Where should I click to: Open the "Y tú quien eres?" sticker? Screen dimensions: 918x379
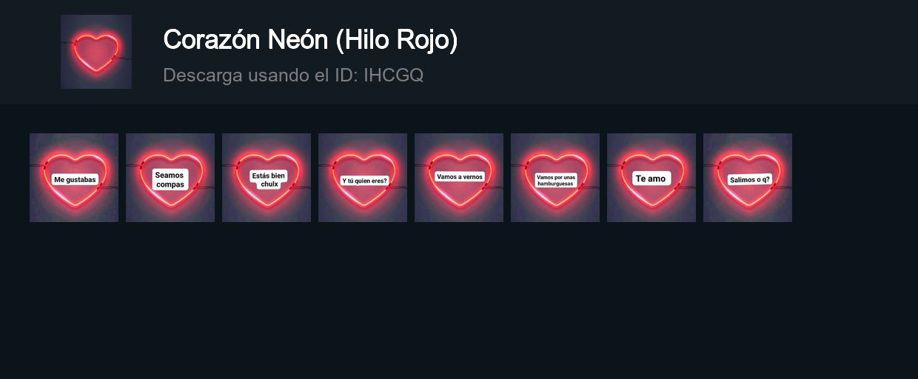[363, 178]
